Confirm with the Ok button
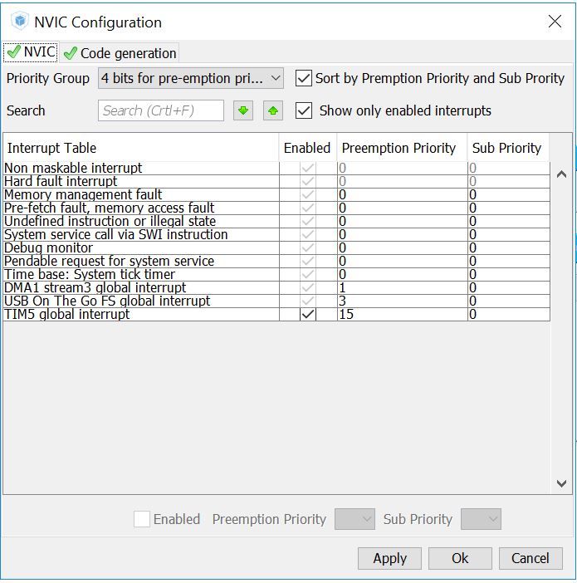The image size is (577, 583). coord(460,558)
